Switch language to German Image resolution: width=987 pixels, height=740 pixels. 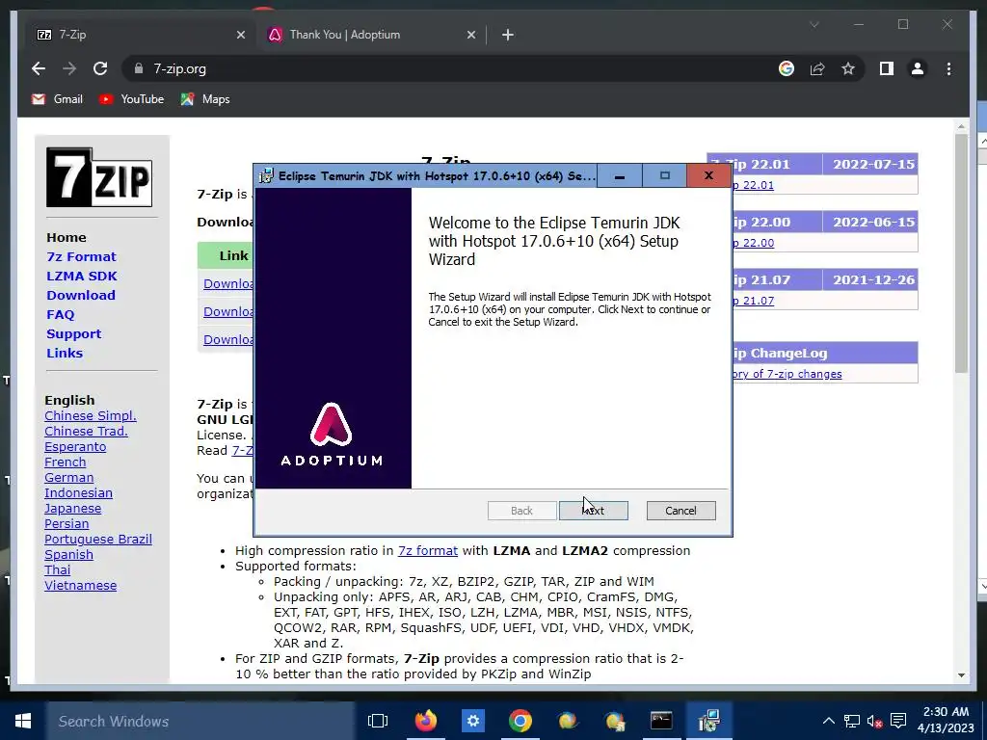pyautogui.click(x=68, y=478)
